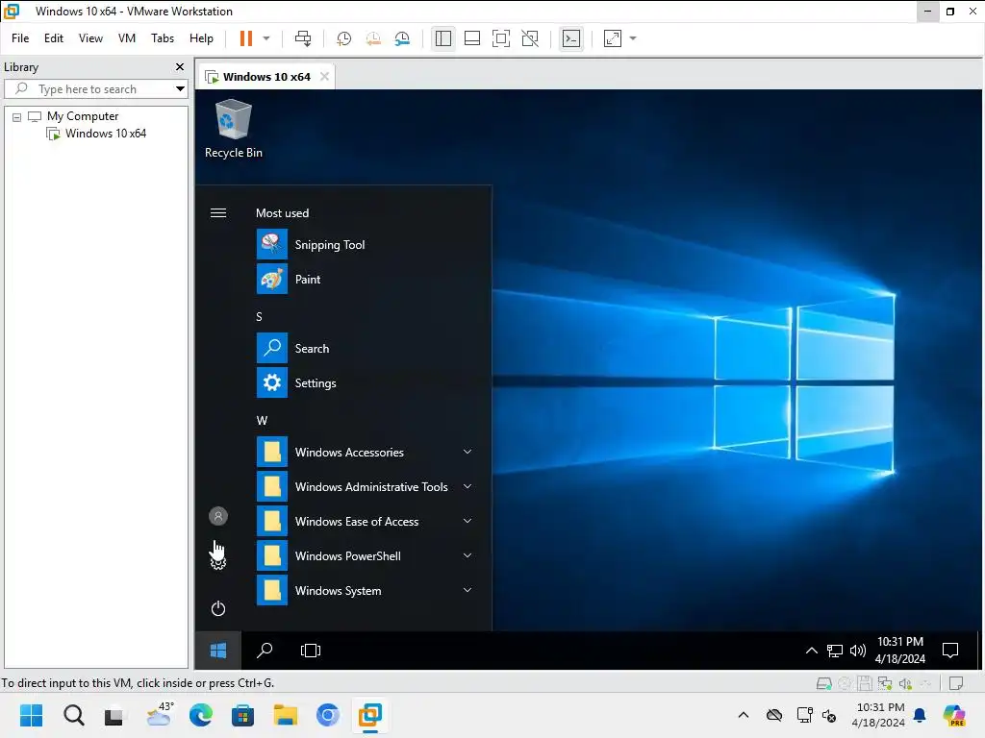Open Copilot preview icon on host taskbar
This screenshot has height=738, width=985.
point(954,715)
